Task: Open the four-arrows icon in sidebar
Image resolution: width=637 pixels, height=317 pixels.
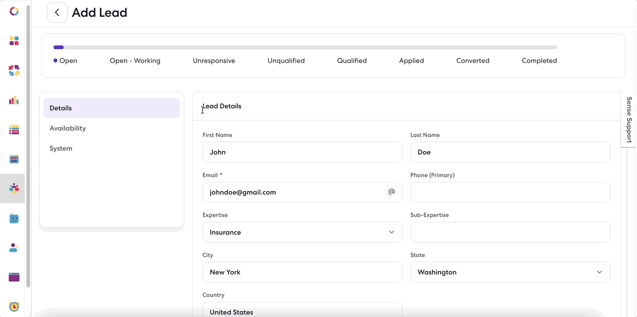Action: click(x=14, y=70)
